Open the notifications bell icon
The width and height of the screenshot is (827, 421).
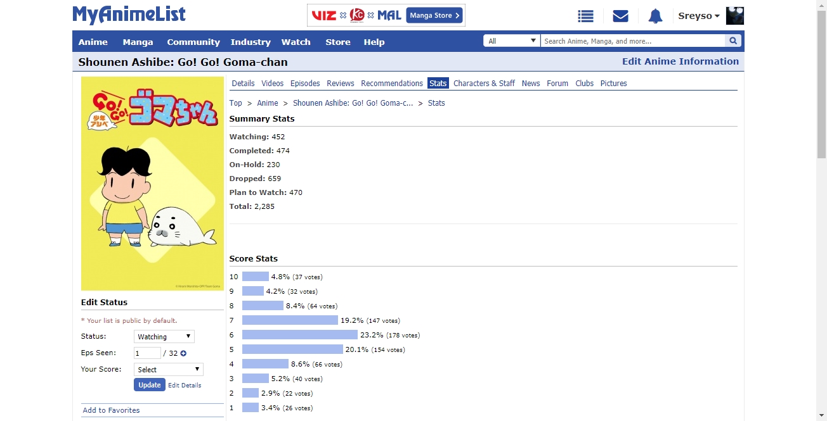[655, 16]
